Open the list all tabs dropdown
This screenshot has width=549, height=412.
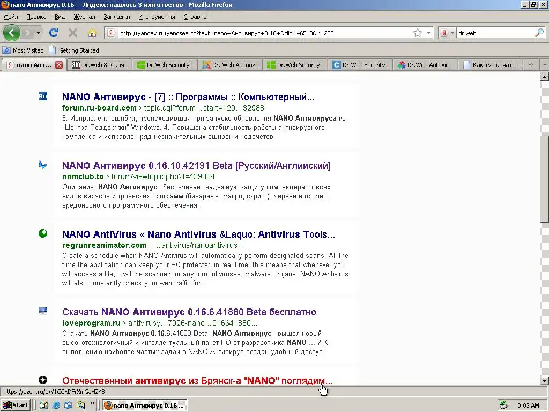tap(544, 65)
